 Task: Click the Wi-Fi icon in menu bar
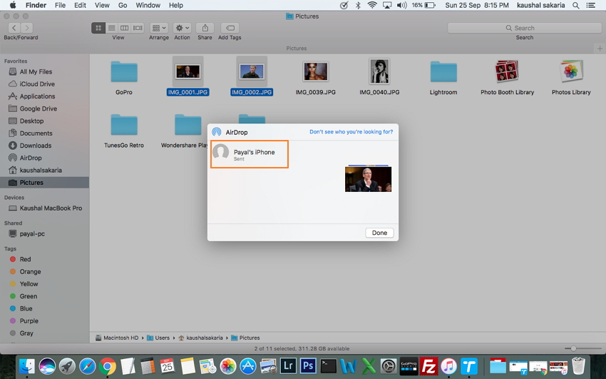coord(372,5)
